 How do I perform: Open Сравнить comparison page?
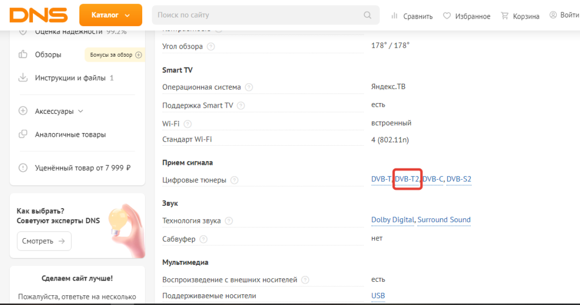[x=412, y=16]
